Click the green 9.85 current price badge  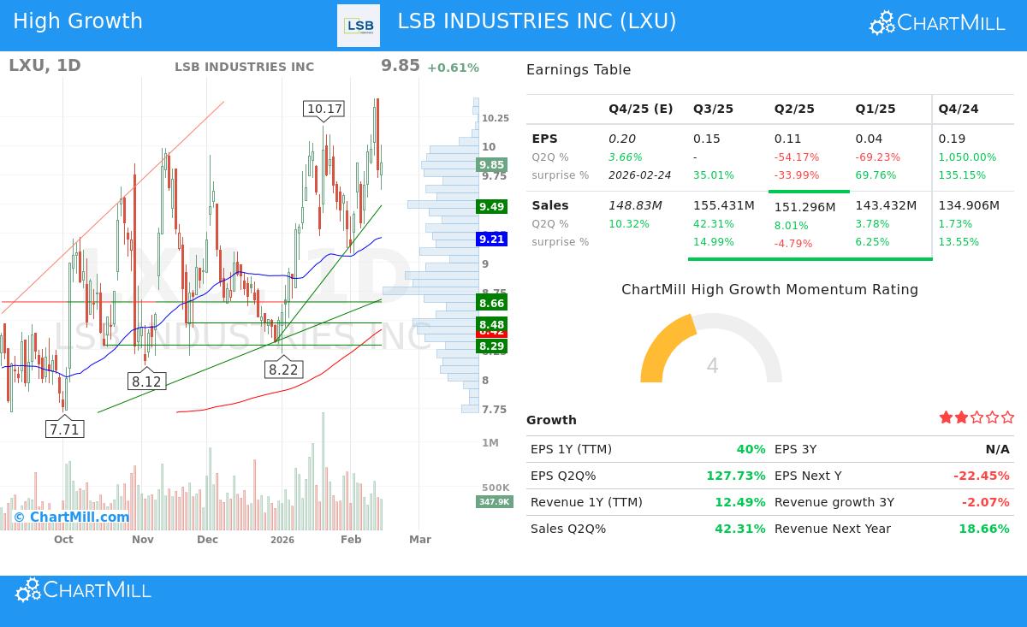click(x=490, y=164)
